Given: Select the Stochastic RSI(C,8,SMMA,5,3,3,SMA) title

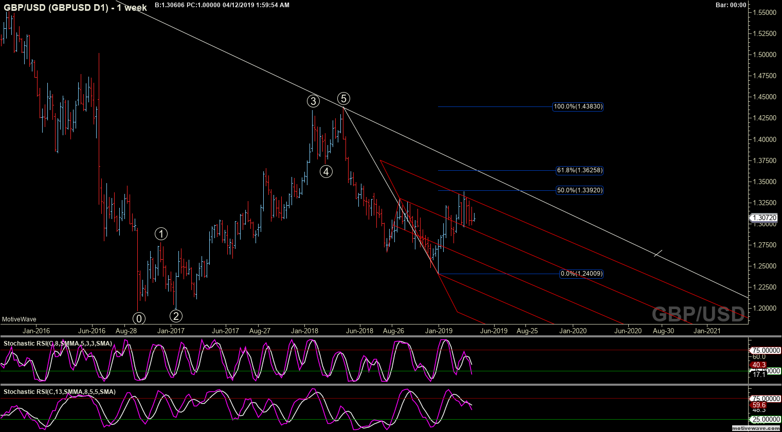Looking at the screenshot, I should pos(58,343).
